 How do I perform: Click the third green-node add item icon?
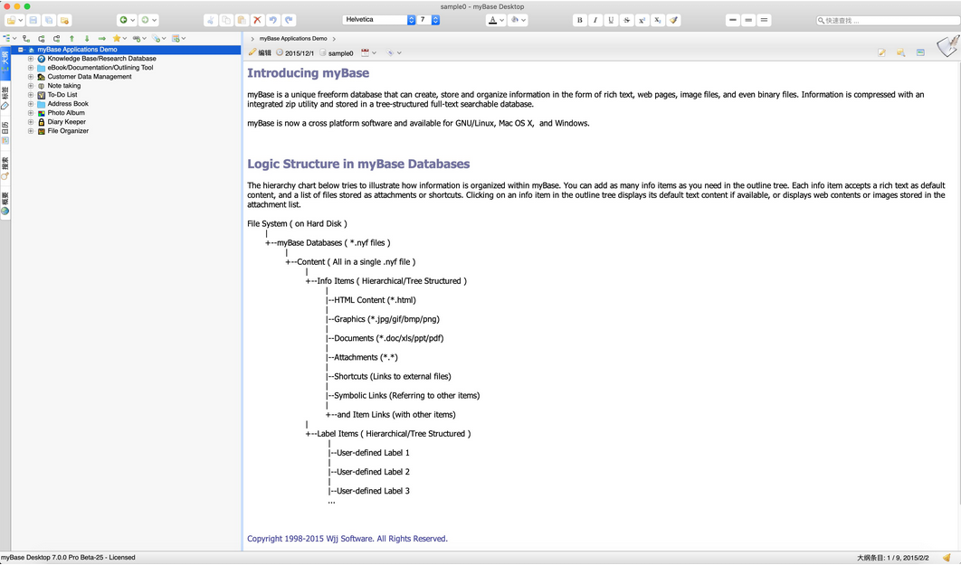[x=56, y=39]
